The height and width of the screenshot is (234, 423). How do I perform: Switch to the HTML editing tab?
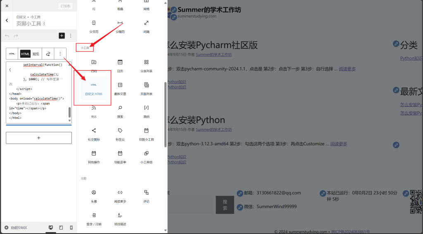coord(25,54)
